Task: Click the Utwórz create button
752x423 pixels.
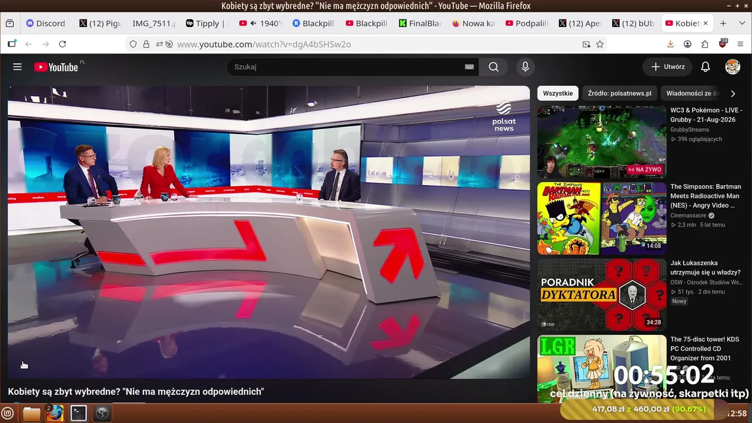Action: tap(667, 67)
